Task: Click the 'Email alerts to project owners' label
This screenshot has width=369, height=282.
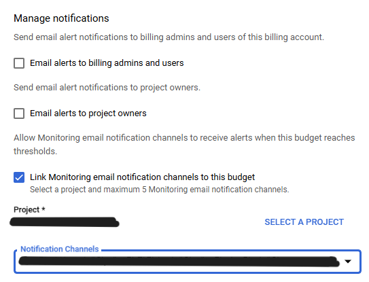Action: coord(88,113)
